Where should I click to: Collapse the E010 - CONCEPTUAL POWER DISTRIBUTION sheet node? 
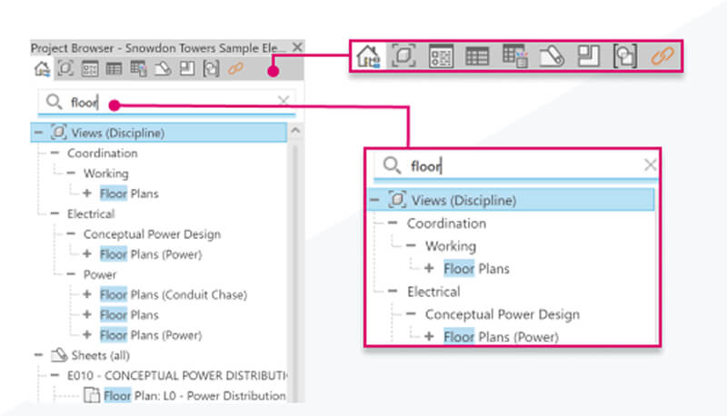[x=55, y=375]
